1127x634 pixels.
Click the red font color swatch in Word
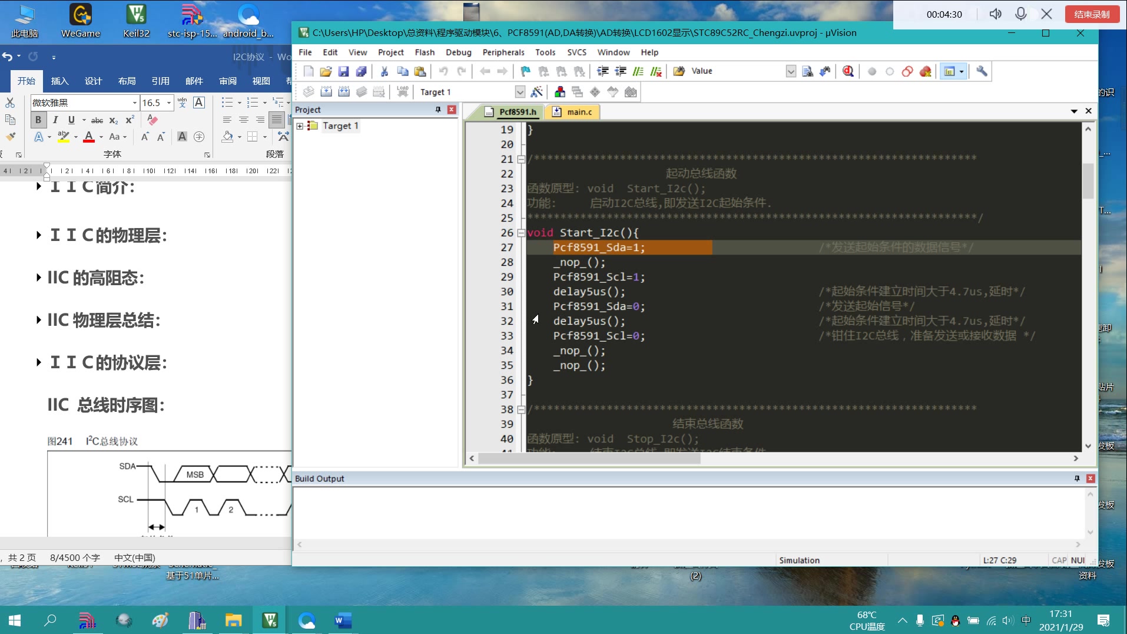point(89,137)
